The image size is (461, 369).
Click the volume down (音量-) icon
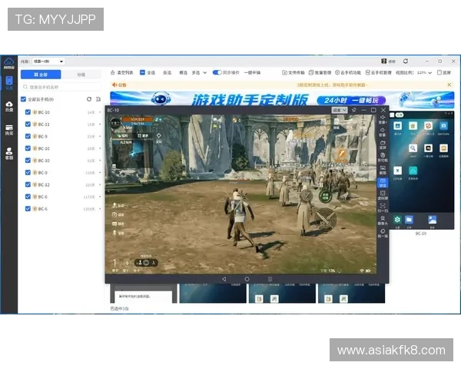(x=383, y=131)
